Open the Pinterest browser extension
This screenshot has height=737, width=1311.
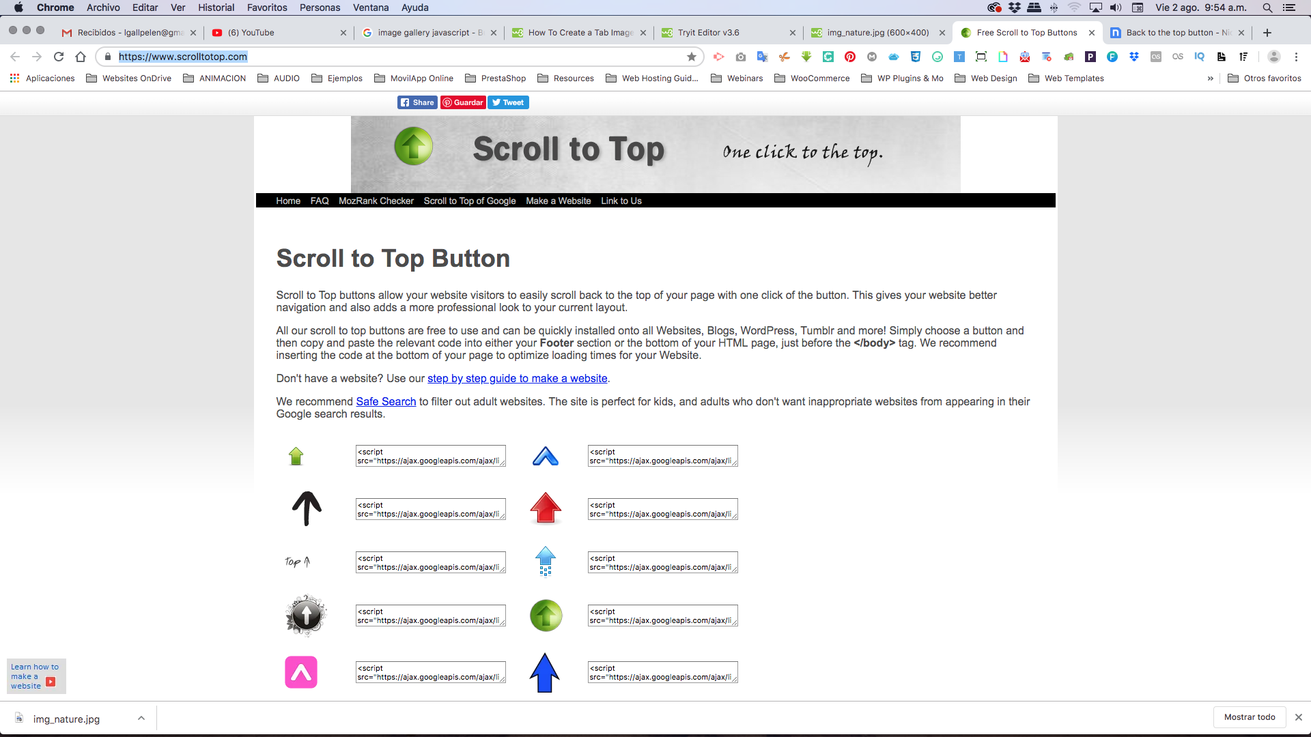point(850,57)
